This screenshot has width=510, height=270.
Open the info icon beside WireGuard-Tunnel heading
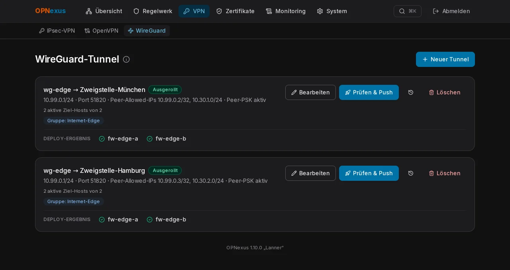pyautogui.click(x=126, y=59)
